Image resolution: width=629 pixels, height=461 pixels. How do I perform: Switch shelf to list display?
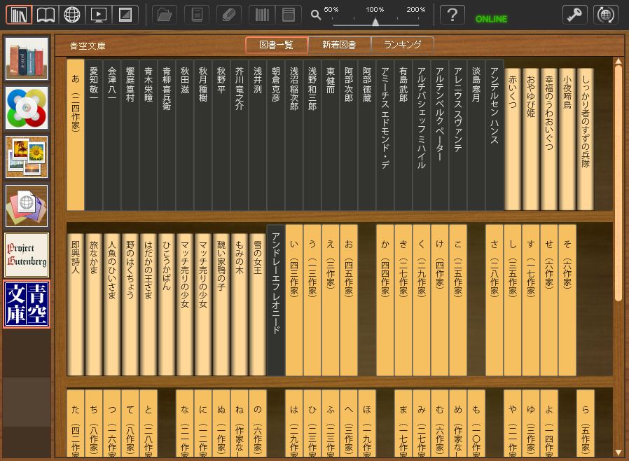[x=289, y=15]
